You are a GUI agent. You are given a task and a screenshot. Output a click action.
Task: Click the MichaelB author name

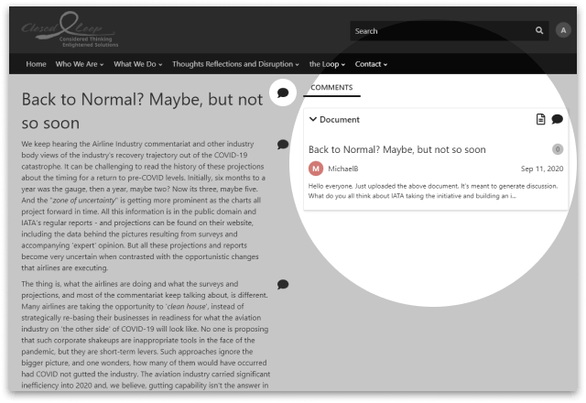pos(344,169)
